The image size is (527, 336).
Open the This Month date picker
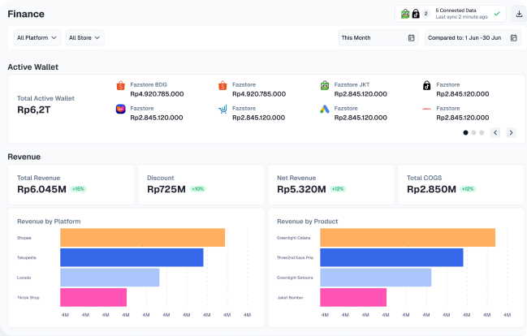(x=378, y=37)
